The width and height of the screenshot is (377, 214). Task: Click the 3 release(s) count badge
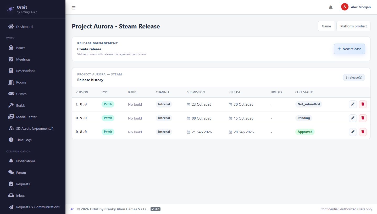click(x=354, y=78)
